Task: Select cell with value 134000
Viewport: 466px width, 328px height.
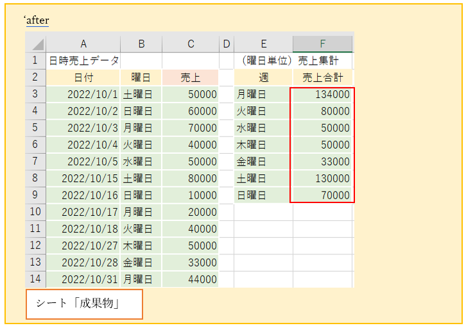Action: pos(322,94)
